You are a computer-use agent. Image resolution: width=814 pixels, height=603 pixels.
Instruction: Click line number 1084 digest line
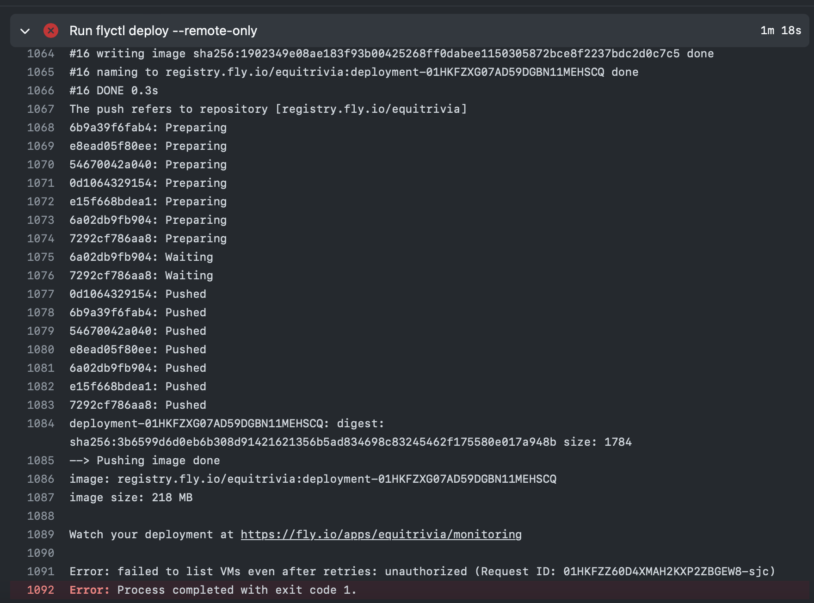(41, 424)
